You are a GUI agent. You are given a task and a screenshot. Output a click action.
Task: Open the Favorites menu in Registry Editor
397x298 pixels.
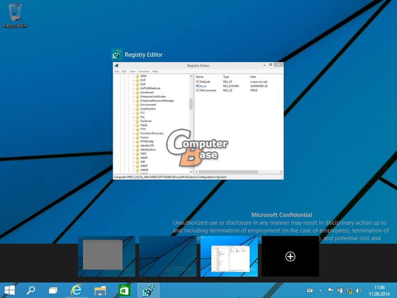pos(144,71)
